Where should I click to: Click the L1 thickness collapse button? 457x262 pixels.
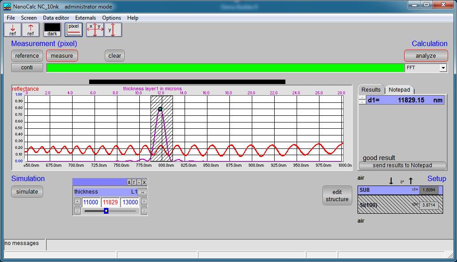(143, 192)
